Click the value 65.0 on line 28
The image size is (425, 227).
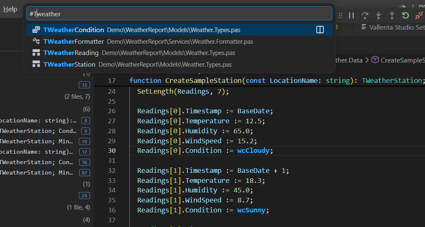(x=241, y=131)
